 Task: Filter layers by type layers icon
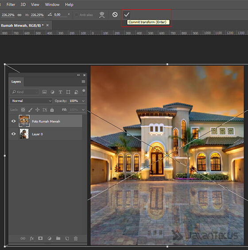[60, 92]
